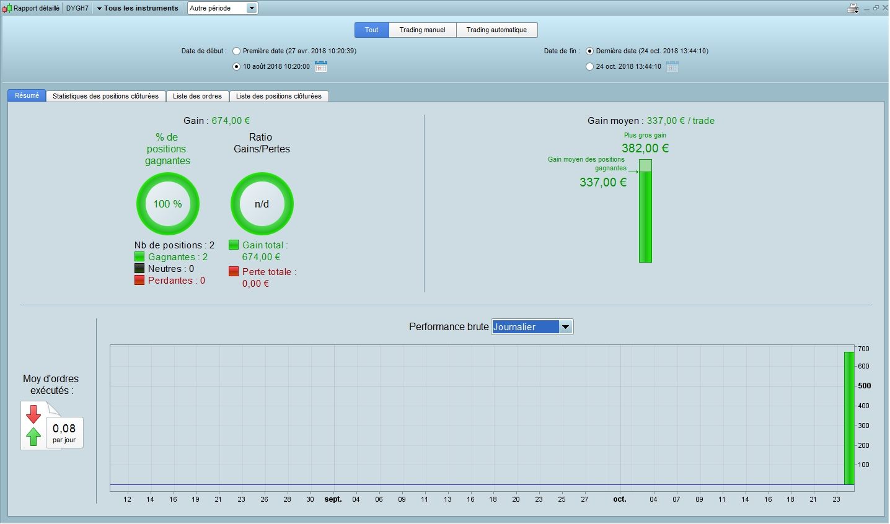Open the Liste des ordres tab

(x=197, y=96)
